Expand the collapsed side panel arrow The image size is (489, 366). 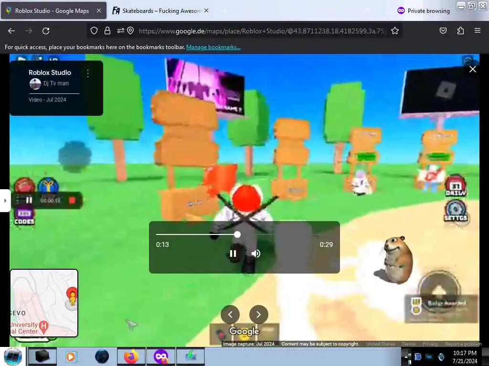(x=5, y=201)
